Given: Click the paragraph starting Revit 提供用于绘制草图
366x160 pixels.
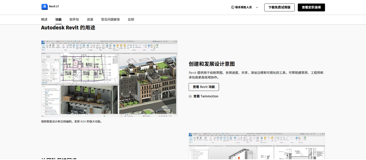Looking at the screenshot, I should click(x=256, y=75).
